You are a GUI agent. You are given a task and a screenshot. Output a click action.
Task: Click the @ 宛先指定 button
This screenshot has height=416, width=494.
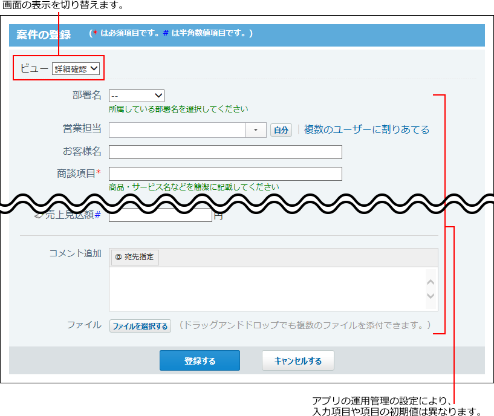(135, 257)
